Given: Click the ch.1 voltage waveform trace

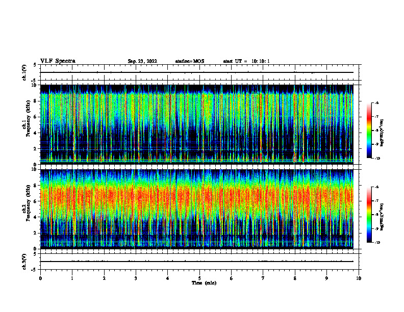Looking at the screenshot, I should (197, 72).
